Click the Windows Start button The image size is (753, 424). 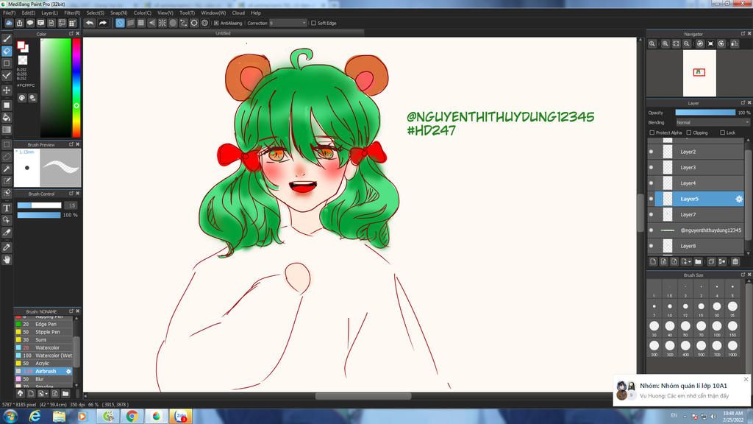(x=10, y=416)
